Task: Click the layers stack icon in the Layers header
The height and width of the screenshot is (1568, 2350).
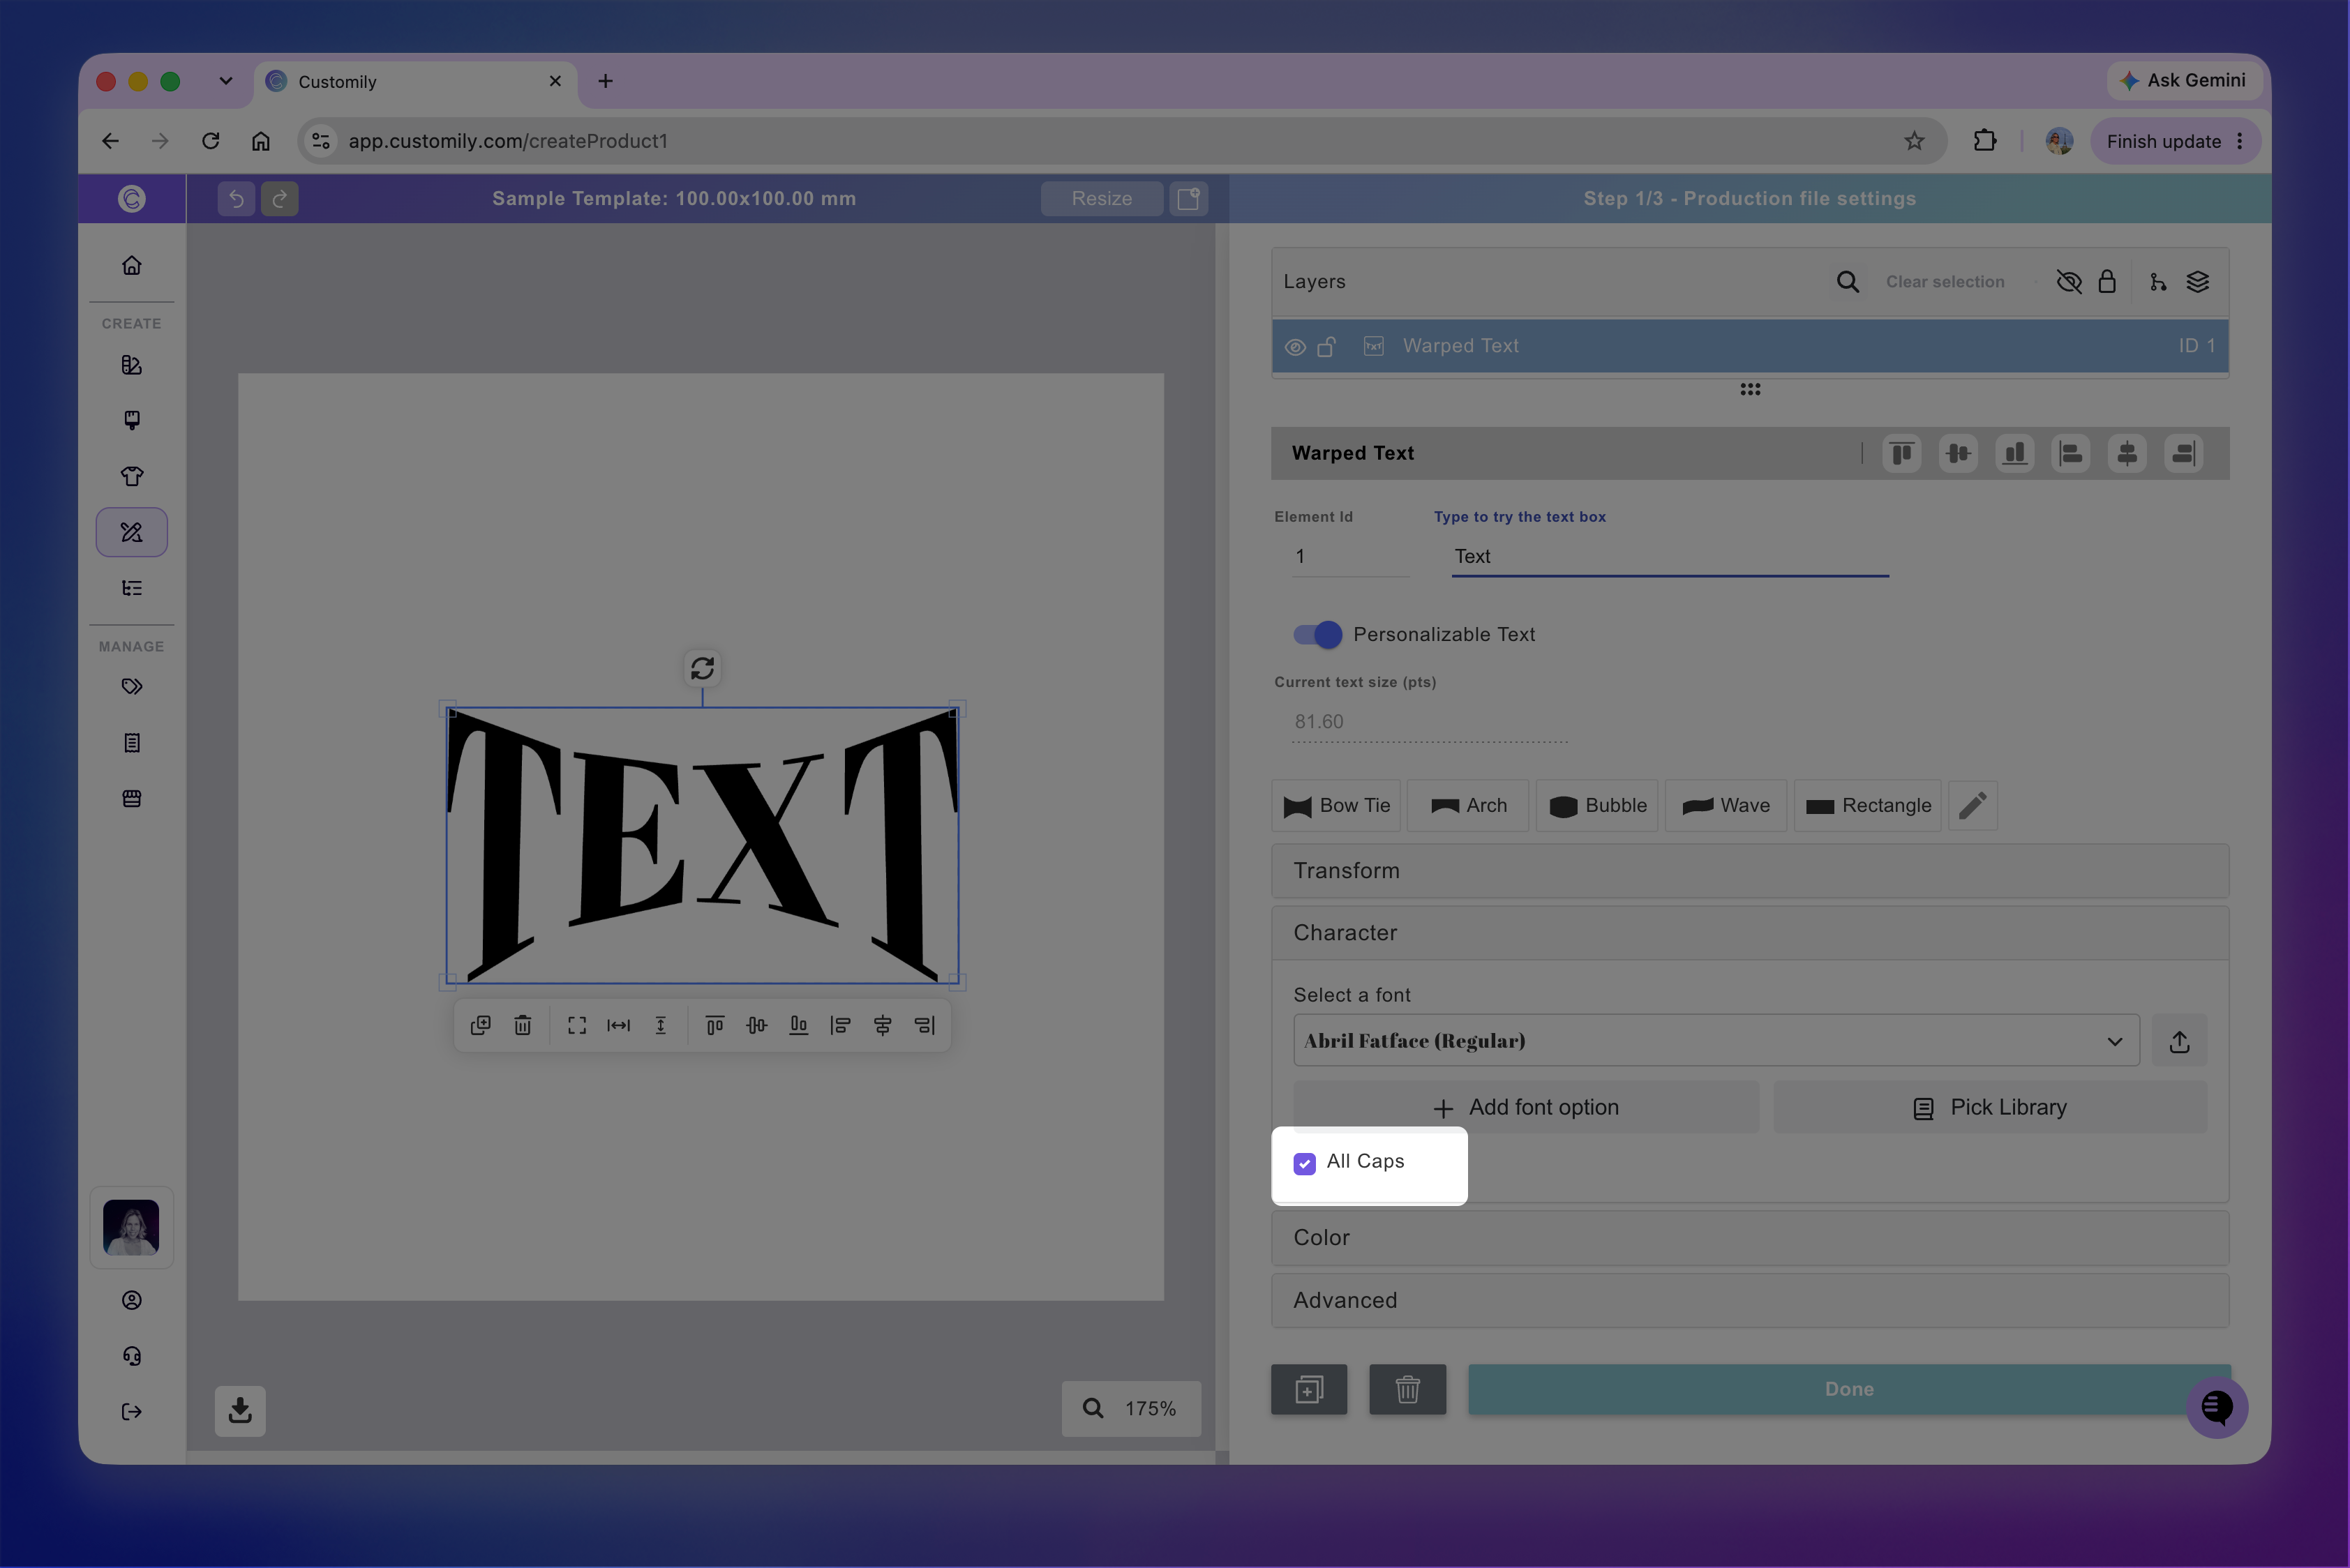Action: 2198,282
